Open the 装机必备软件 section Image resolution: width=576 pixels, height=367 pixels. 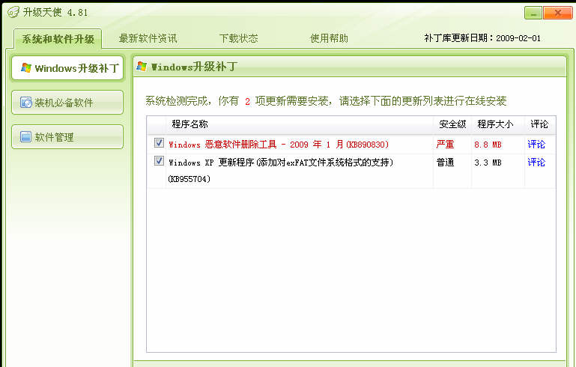67,103
